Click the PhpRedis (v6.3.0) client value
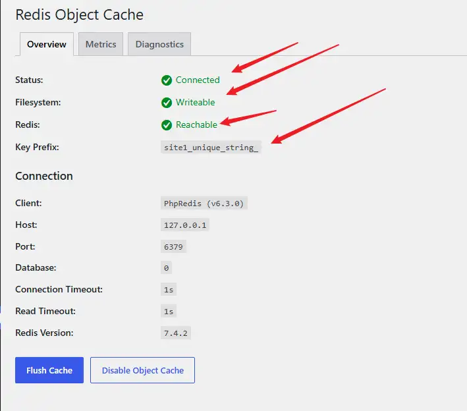This screenshot has height=411, width=467. [204, 204]
